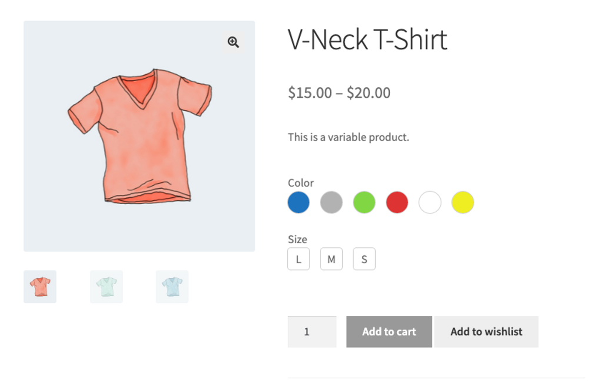
Task: Choose the gray color swatch
Action: [331, 202]
